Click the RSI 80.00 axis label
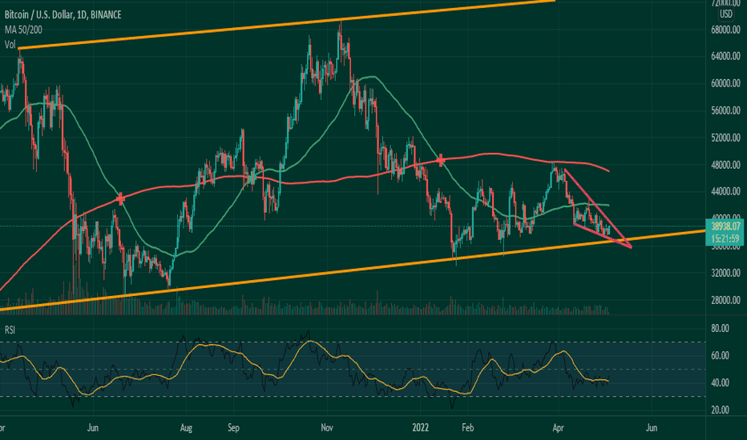747x440 pixels. click(x=720, y=328)
